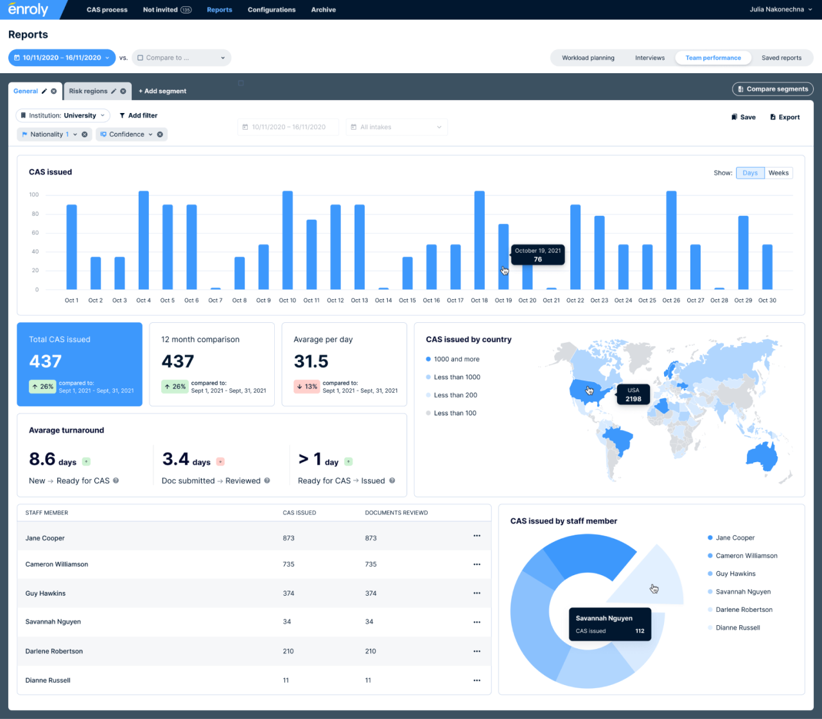
Task: Click the help icon beside Ready for CAS → Issued
Action: click(x=392, y=480)
